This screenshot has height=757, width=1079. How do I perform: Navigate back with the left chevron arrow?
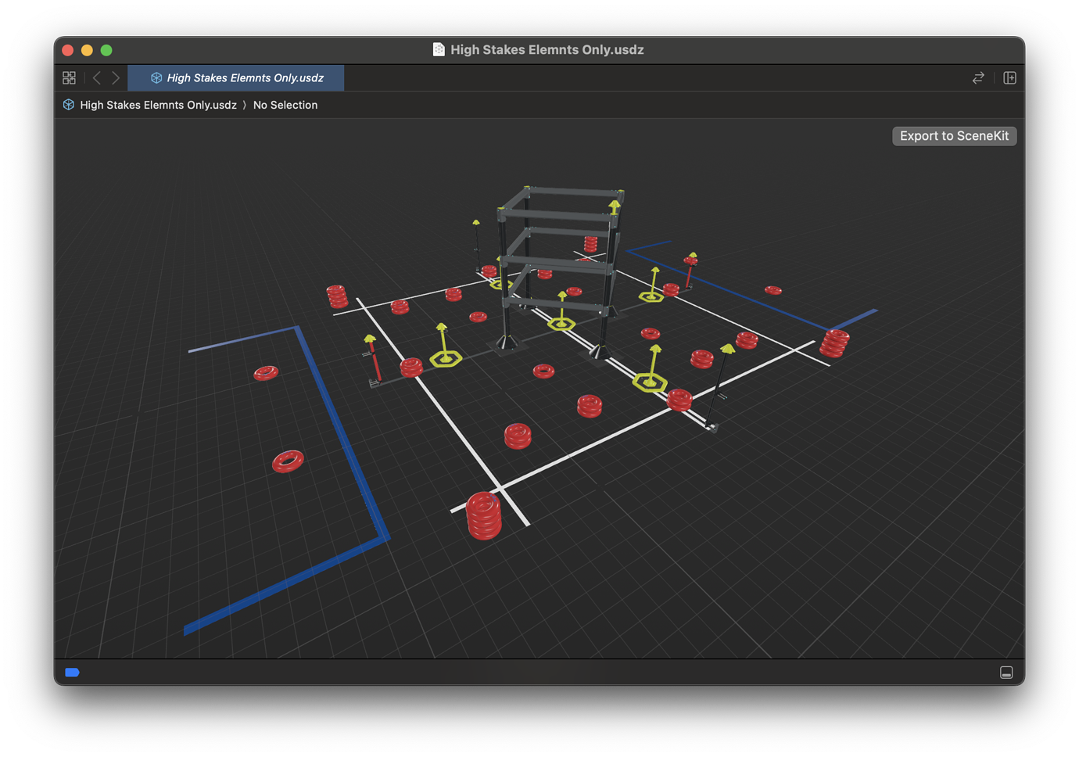[96, 77]
